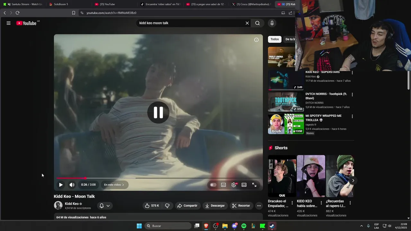Open Kidd Keo channel avatar
The width and height of the screenshot is (411, 231).
click(58, 205)
